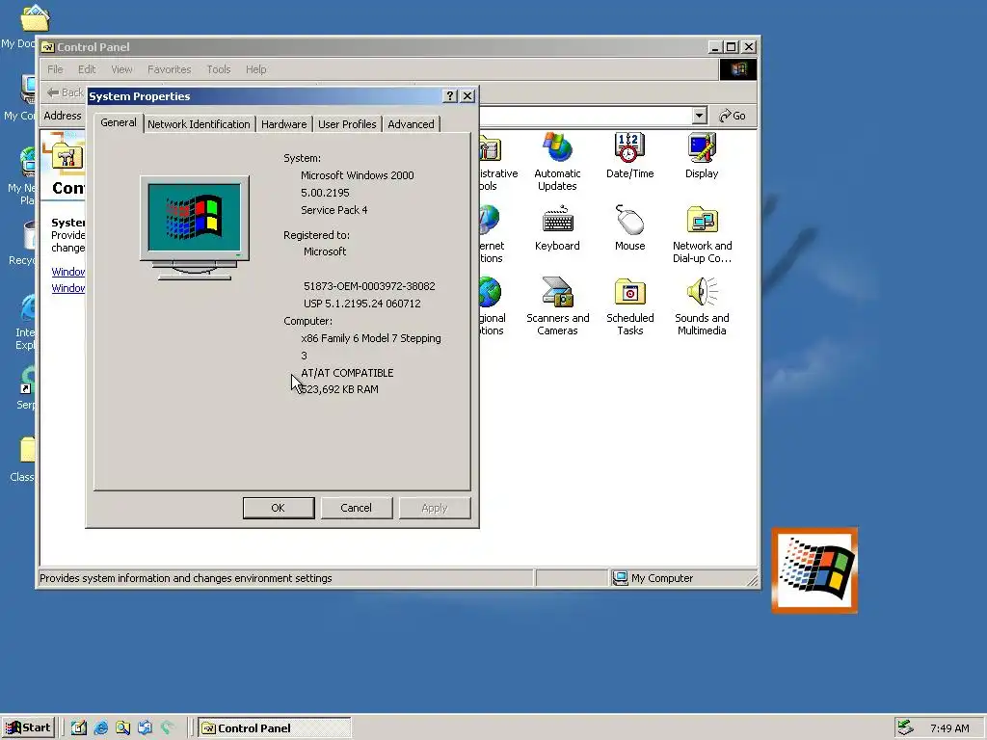Click the "523,692 KB RAM" text

click(x=339, y=389)
